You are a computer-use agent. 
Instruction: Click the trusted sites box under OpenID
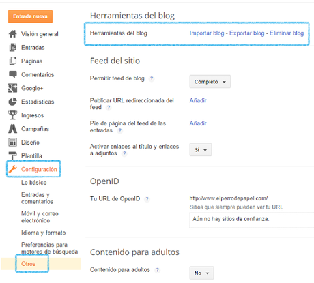point(252,220)
